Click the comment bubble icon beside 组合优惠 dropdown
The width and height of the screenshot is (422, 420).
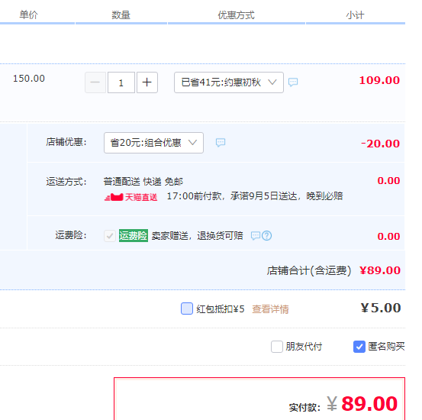221,142
